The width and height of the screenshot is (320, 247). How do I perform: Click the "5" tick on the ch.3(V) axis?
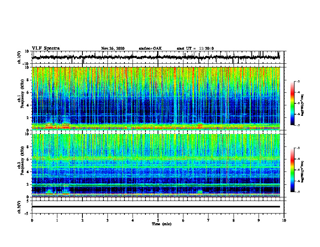[28, 201]
